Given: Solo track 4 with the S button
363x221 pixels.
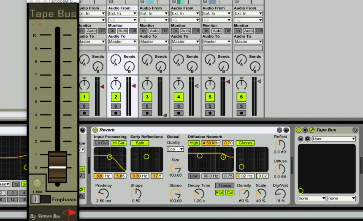Looking at the screenshot, I should coord(179,106).
